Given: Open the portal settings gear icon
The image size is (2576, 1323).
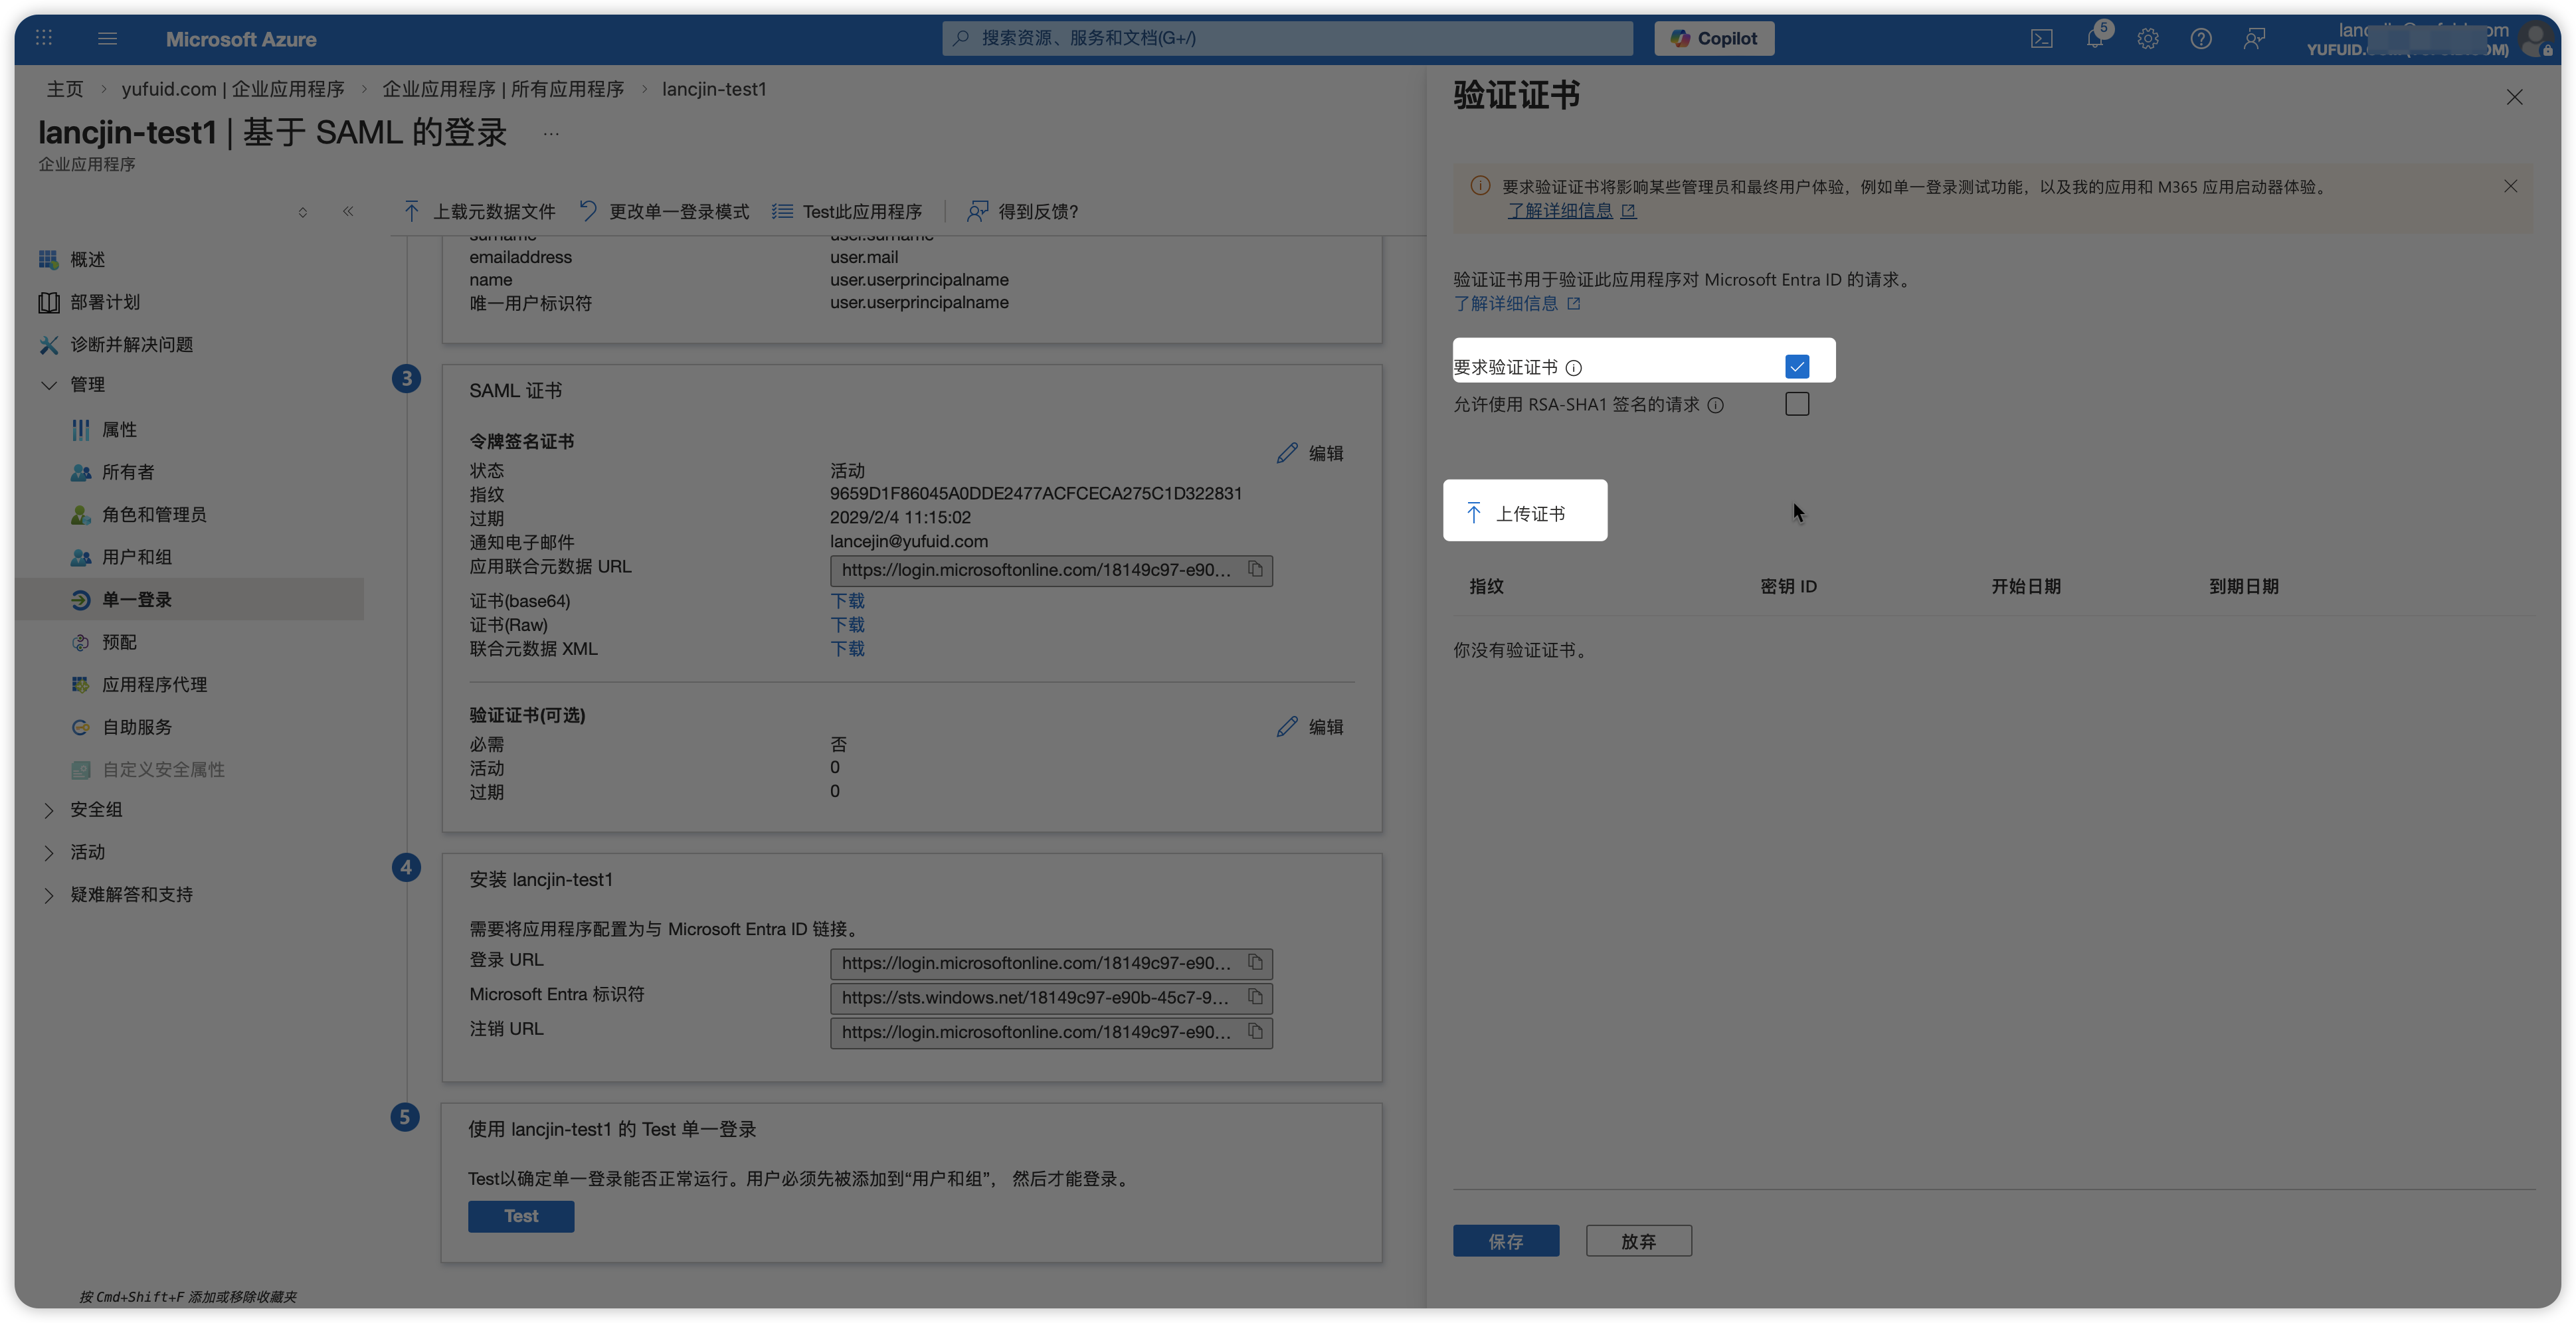Looking at the screenshot, I should (2147, 39).
